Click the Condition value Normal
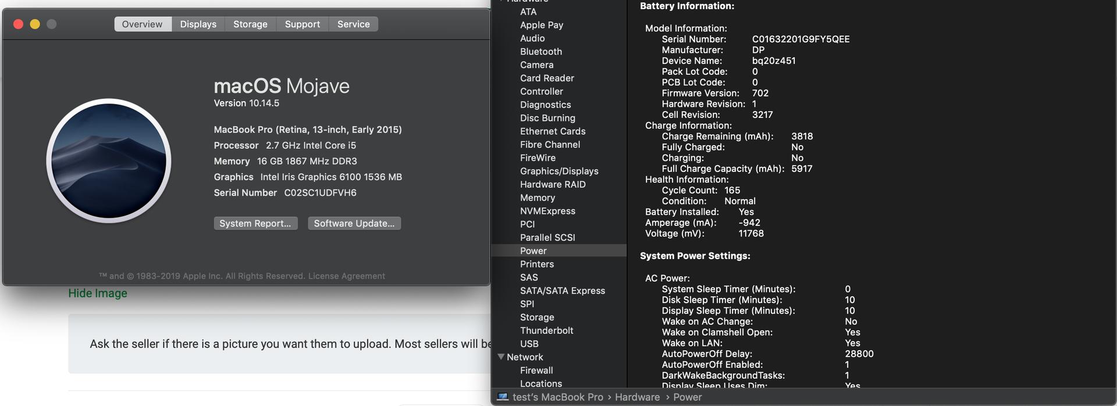This screenshot has width=1117, height=406. [740, 201]
